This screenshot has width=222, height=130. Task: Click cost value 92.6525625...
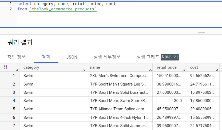point(202,76)
